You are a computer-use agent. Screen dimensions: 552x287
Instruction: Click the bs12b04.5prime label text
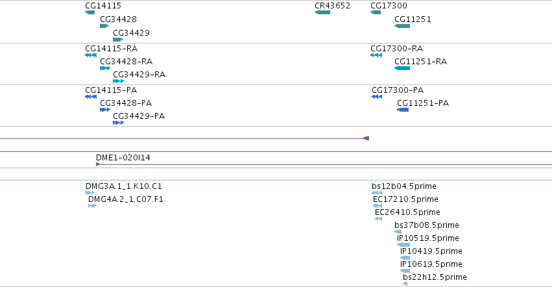point(404,186)
